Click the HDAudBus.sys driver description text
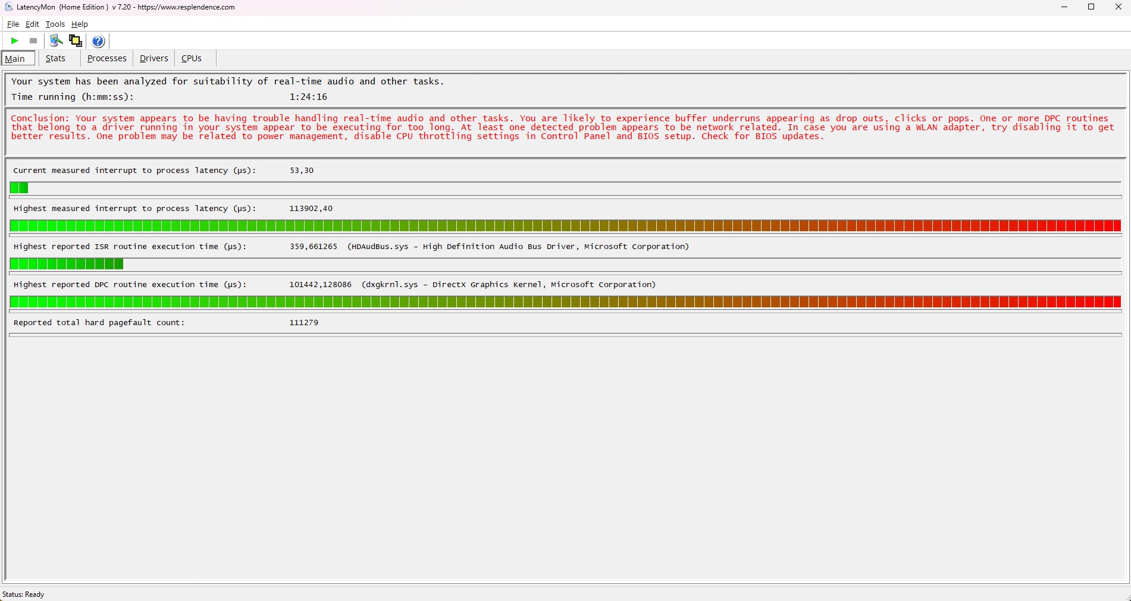Screen dimensions: 1131x601 pyautogui.click(x=518, y=247)
